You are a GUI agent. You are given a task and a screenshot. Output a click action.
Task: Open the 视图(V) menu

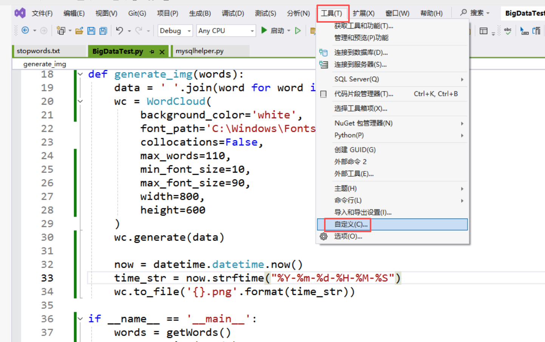[x=106, y=13]
